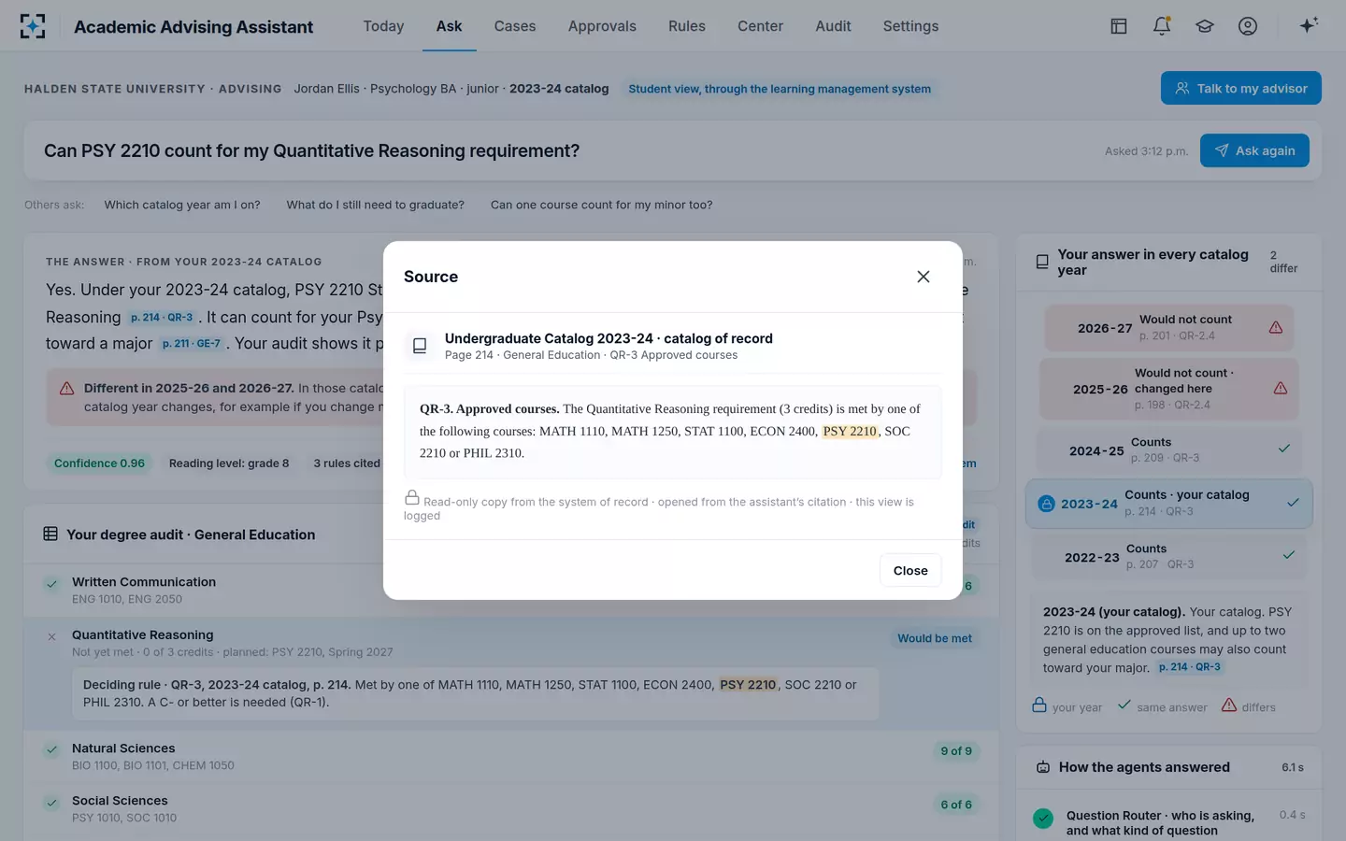Open the table layout icon in header
The width and height of the screenshot is (1346, 841).
[x=1118, y=26]
